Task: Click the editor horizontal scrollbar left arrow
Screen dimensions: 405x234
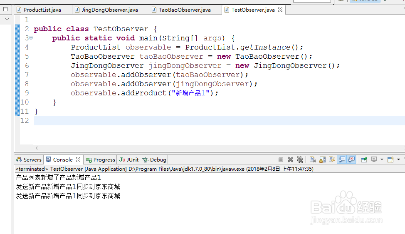Action: (37, 148)
